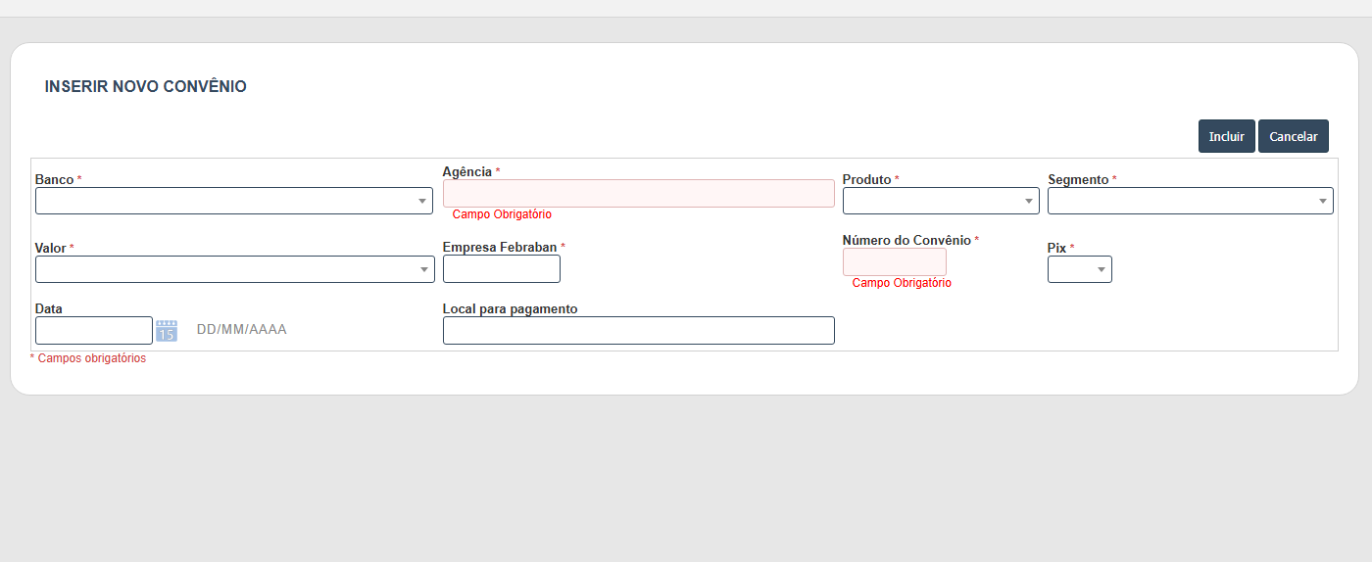
Task: Expand the Valor selection list
Action: (235, 269)
